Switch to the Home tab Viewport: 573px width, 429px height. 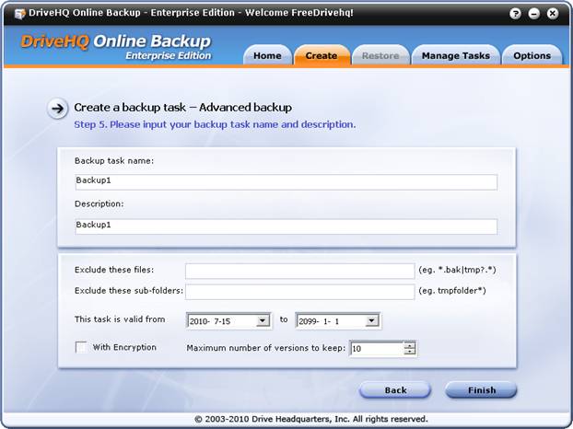267,55
